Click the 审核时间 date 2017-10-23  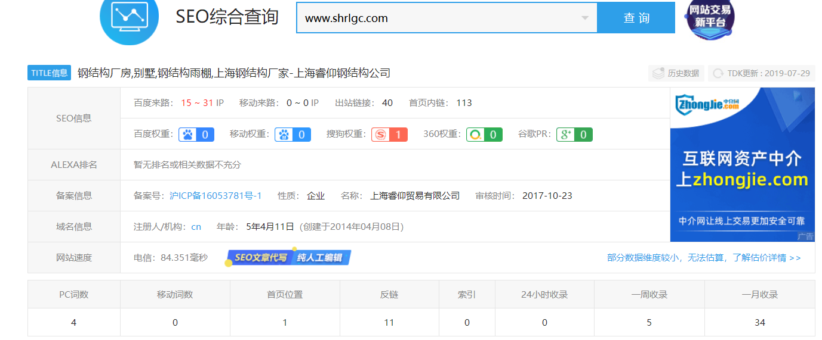point(547,195)
